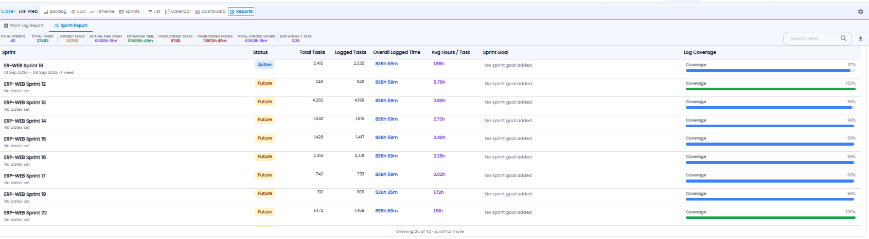Click the download report icon
Image resolution: width=869 pixels, height=239 pixels.
[x=860, y=38]
